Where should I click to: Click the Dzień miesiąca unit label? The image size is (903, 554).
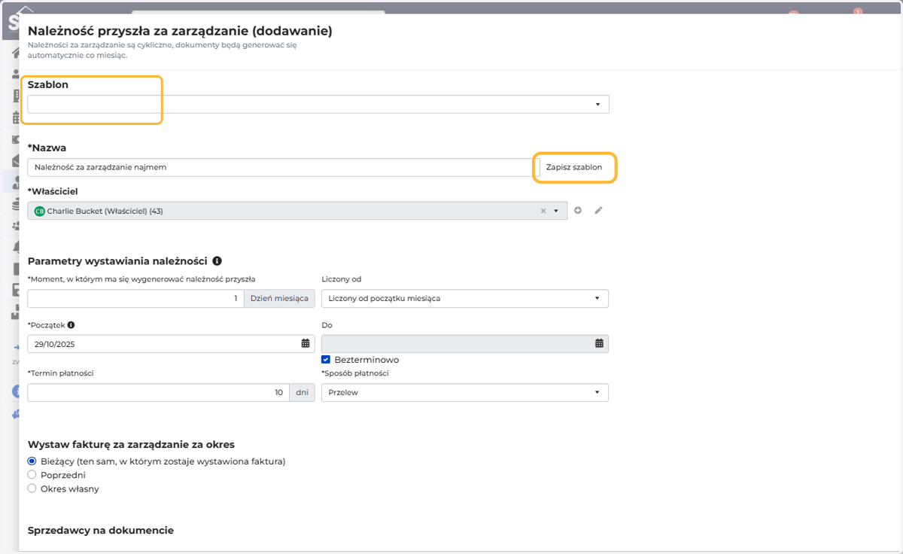(x=279, y=298)
